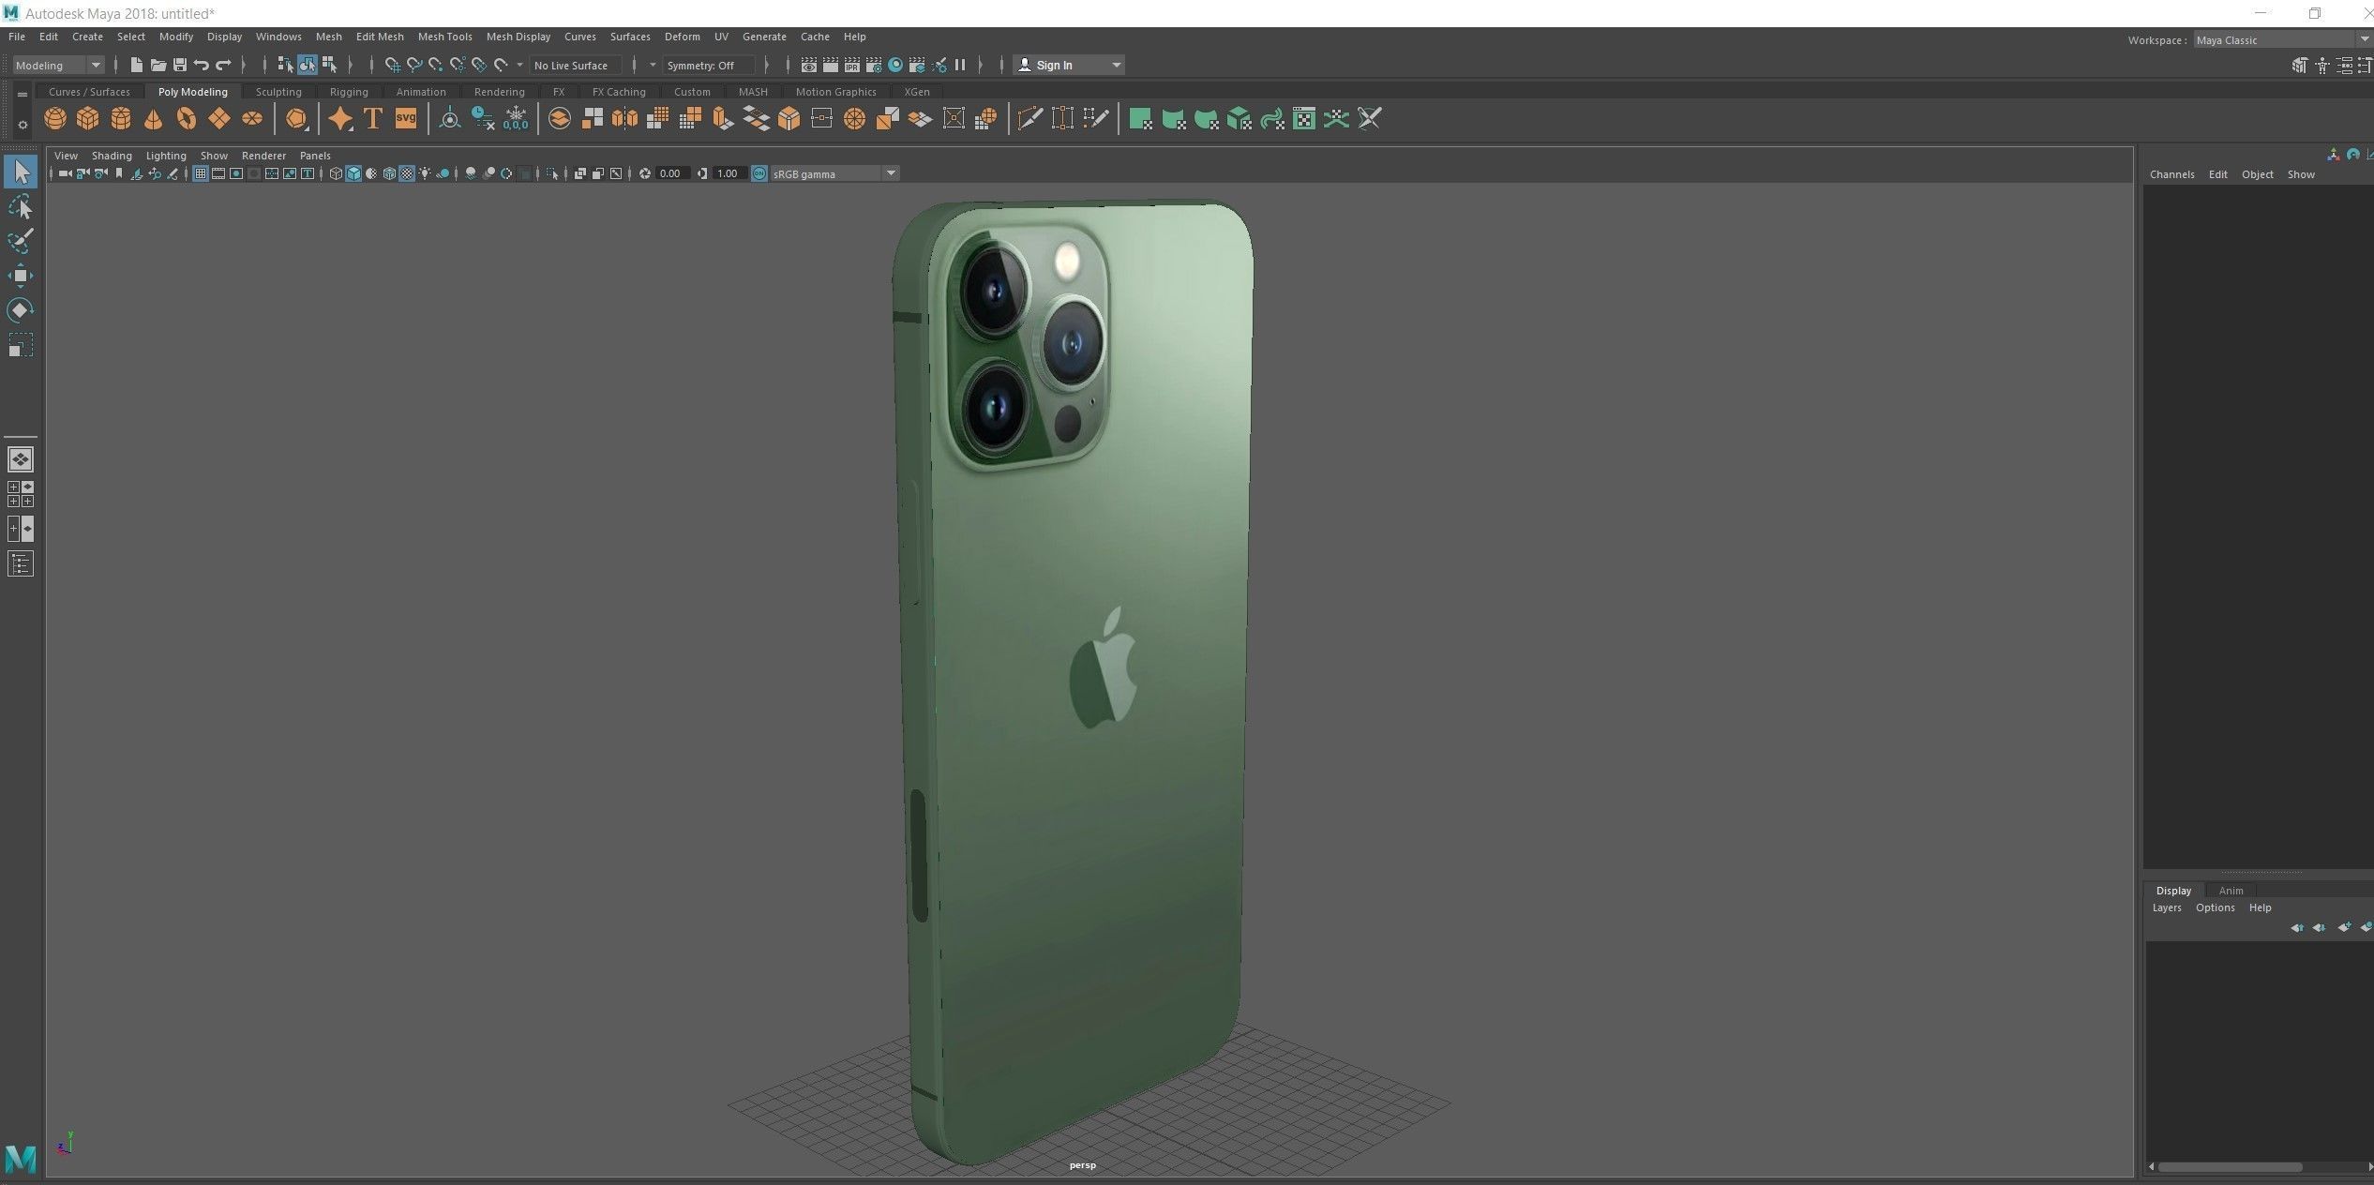Open the No Live Surface field
The width and height of the screenshot is (2374, 1185).
pyautogui.click(x=575, y=66)
